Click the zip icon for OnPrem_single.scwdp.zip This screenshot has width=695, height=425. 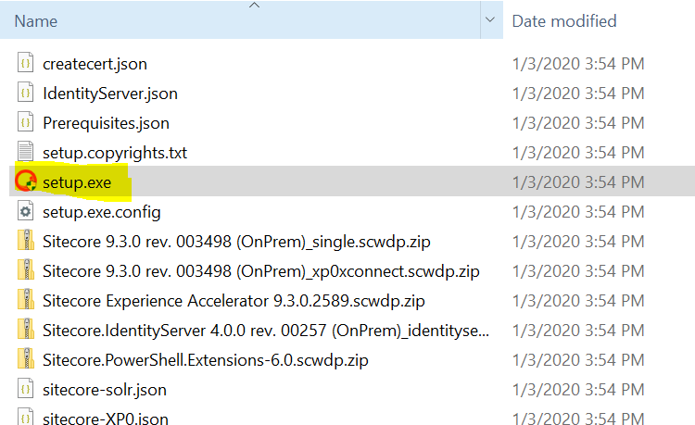(x=26, y=241)
